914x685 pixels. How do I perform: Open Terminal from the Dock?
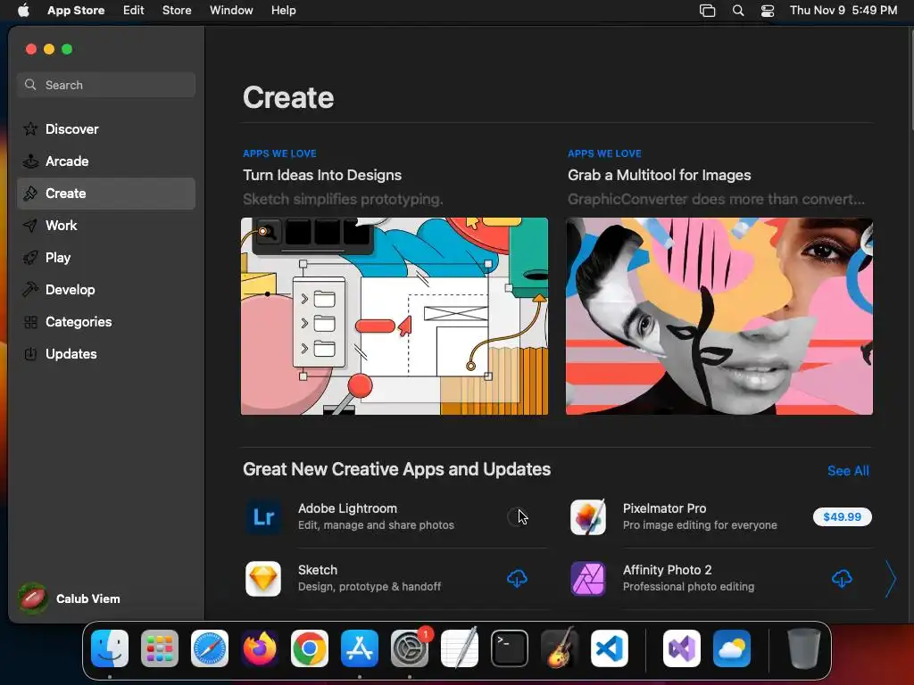510,648
